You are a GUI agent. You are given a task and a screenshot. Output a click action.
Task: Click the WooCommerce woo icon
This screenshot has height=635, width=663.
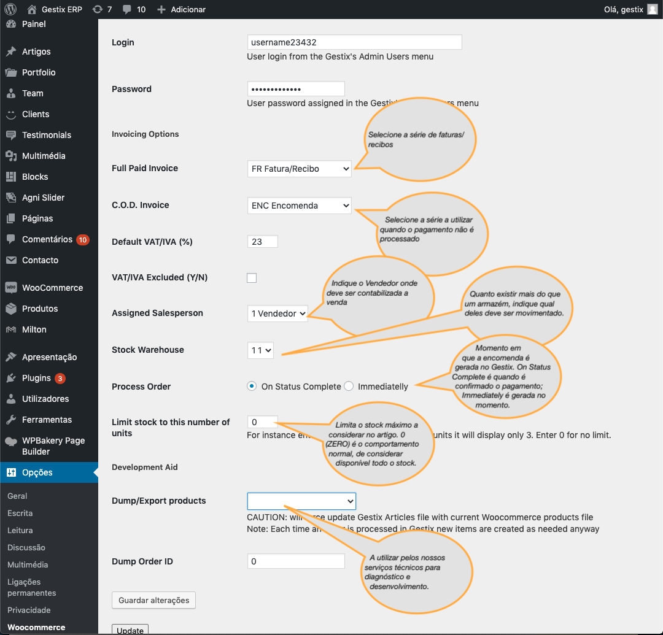click(x=11, y=288)
